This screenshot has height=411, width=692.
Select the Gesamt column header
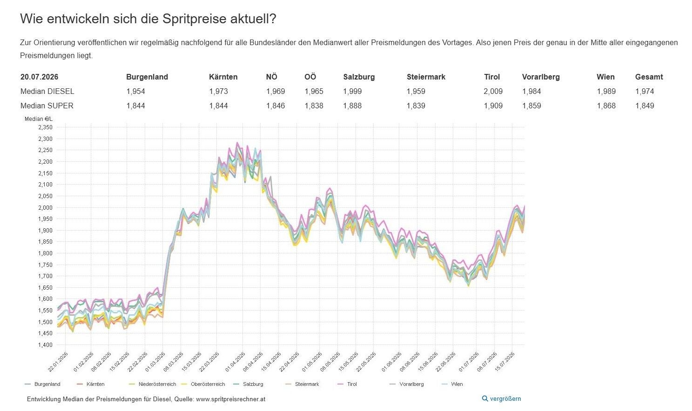click(x=649, y=77)
